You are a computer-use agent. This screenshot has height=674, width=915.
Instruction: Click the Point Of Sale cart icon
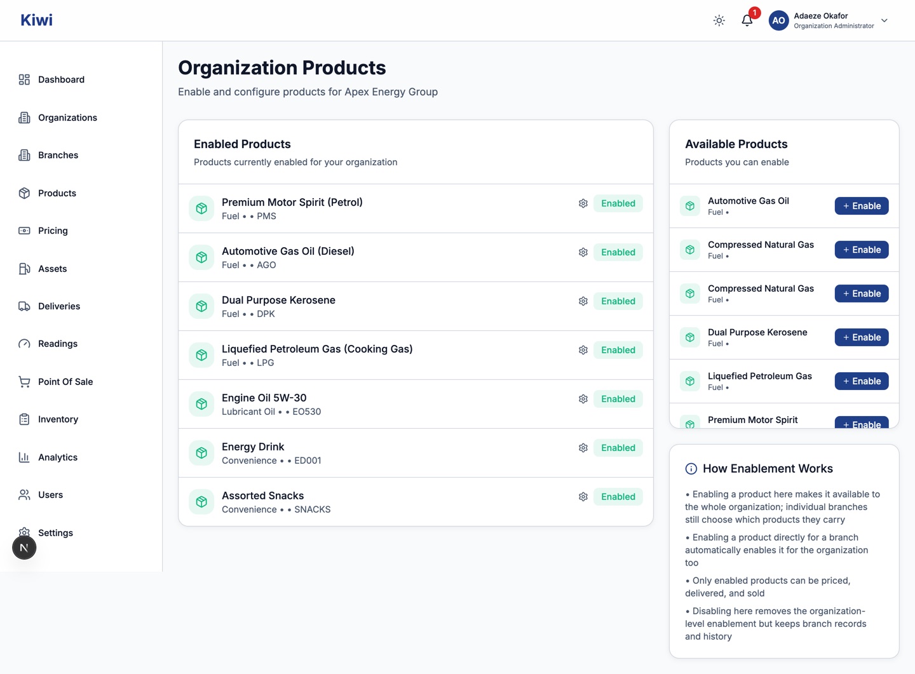pos(24,382)
